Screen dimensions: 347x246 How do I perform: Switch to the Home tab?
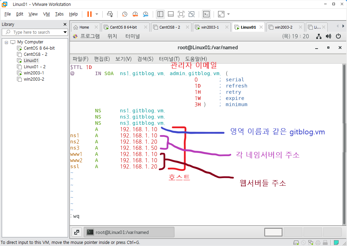pyautogui.click(x=84, y=27)
